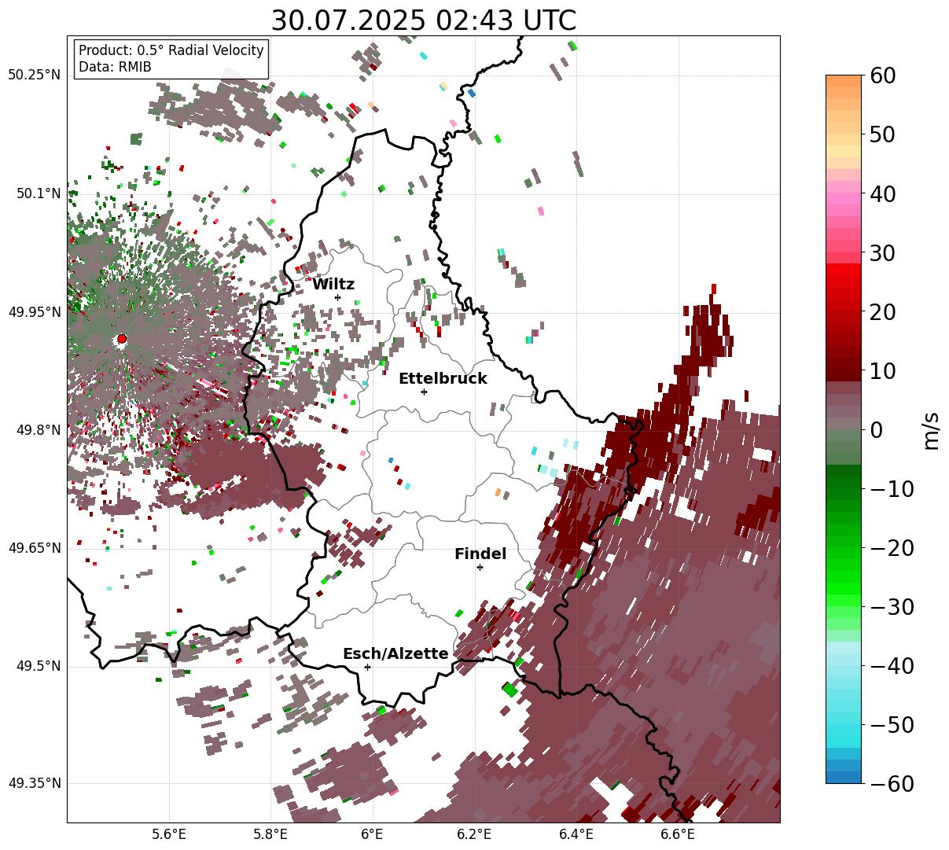Pick the blue segment at colorbar bottom
The height and width of the screenshot is (850, 949).
(844, 777)
